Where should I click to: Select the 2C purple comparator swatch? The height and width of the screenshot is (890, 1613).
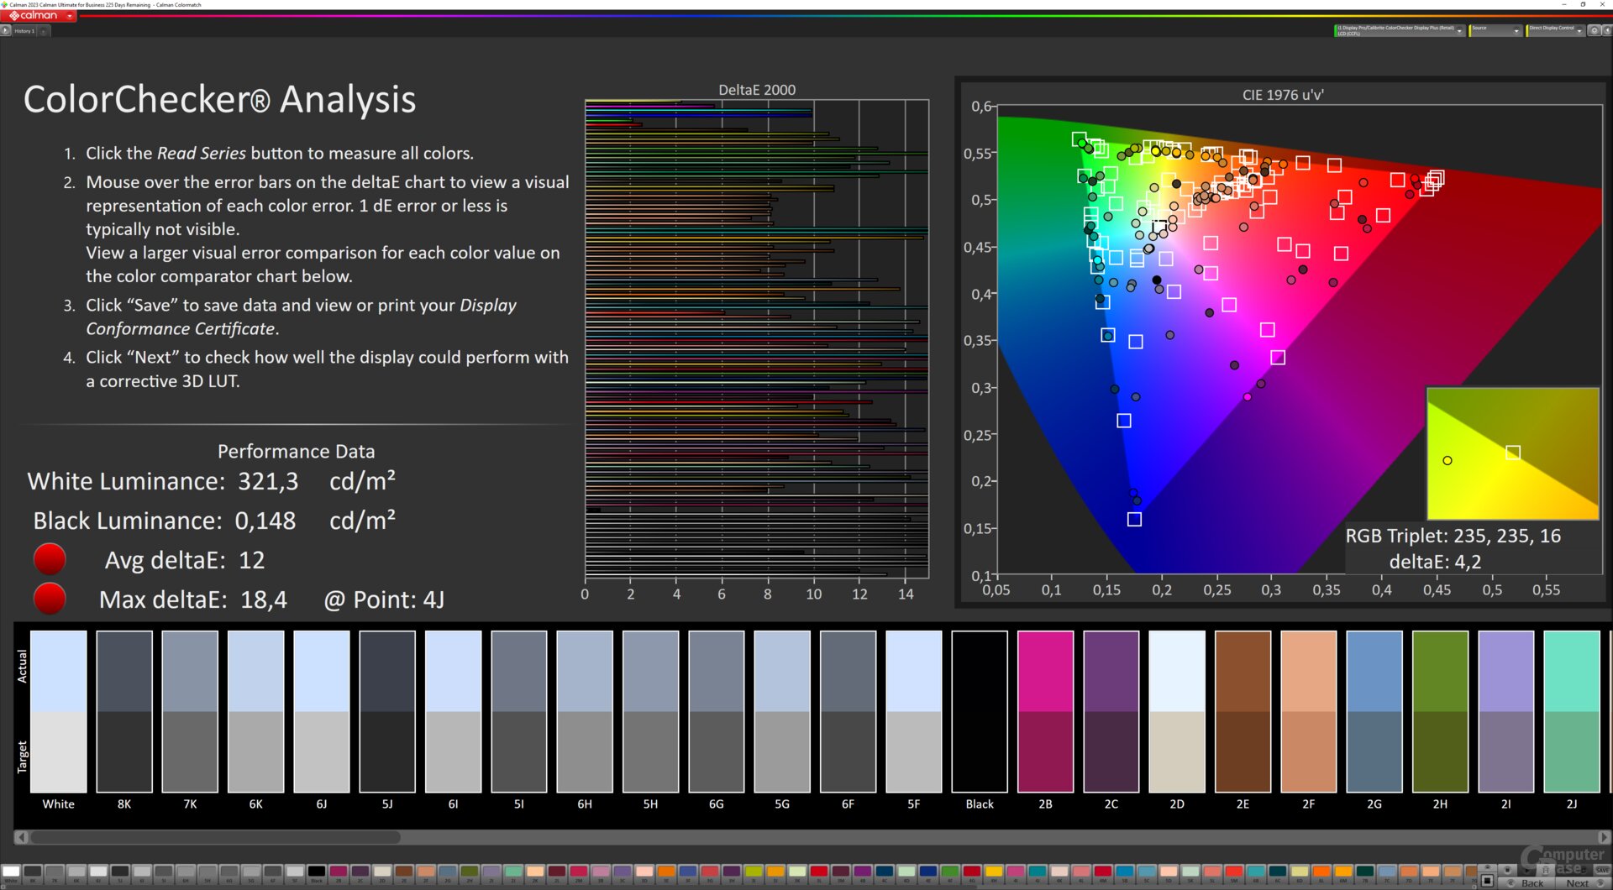coord(1111,711)
